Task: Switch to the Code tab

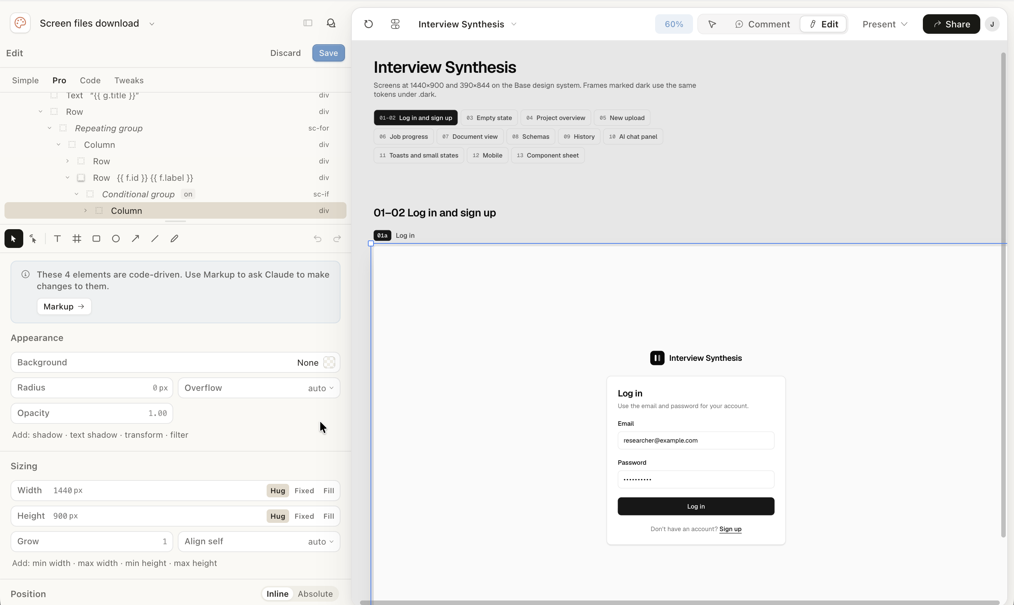Action: point(90,80)
